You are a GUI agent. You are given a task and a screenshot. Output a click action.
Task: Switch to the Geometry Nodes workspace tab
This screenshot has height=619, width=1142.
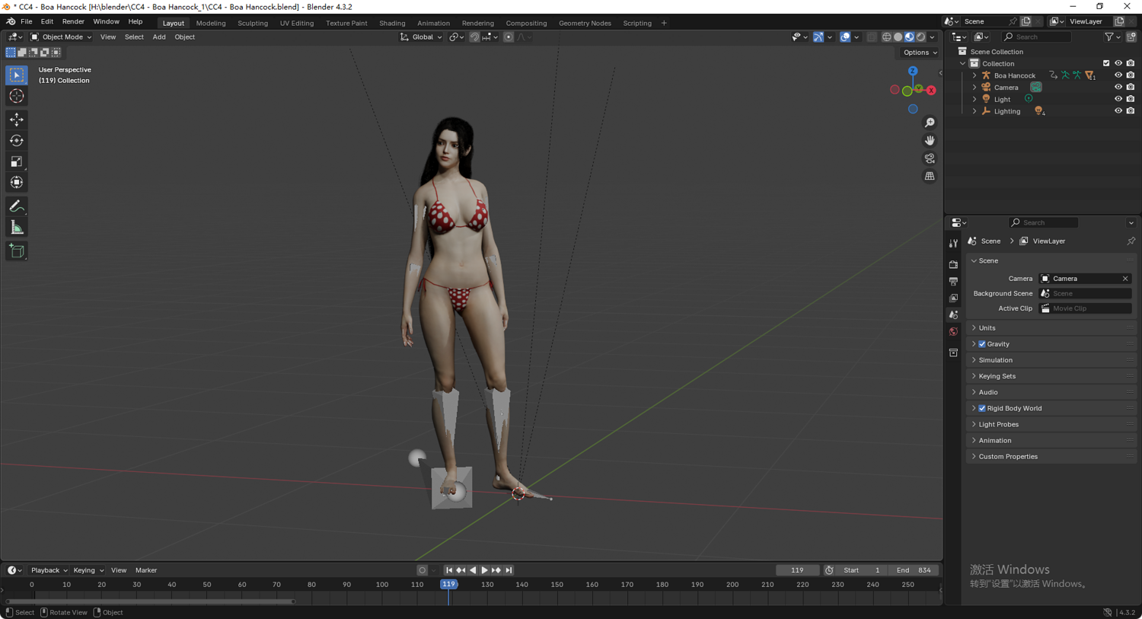585,23
